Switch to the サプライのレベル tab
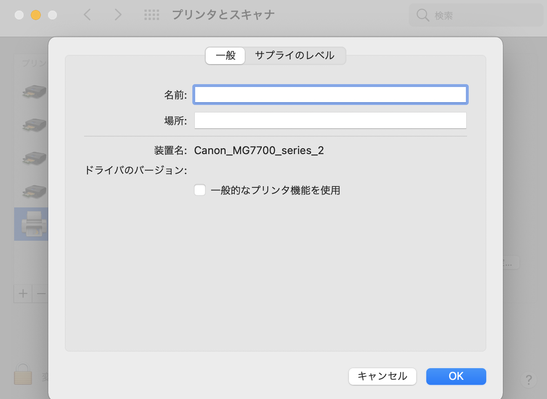 click(294, 55)
